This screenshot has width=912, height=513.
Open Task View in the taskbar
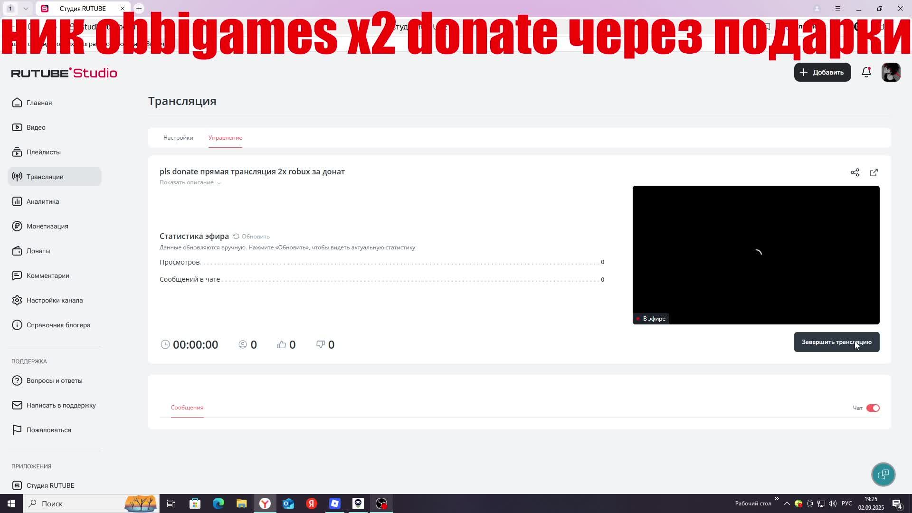pyautogui.click(x=171, y=503)
